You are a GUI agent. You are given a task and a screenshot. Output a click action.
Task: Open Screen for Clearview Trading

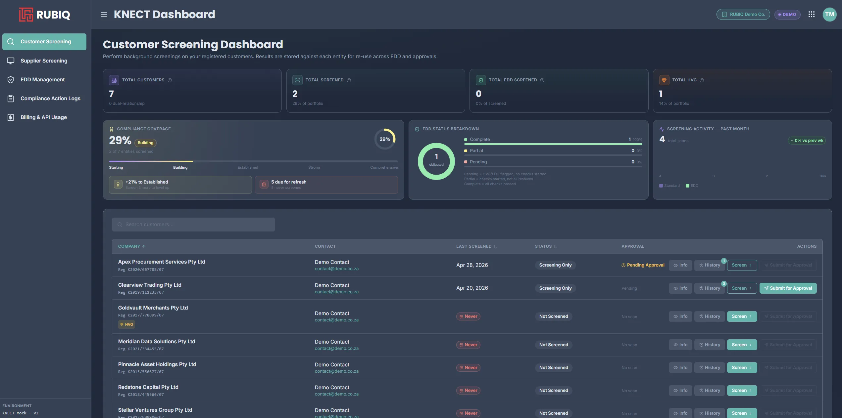742,288
